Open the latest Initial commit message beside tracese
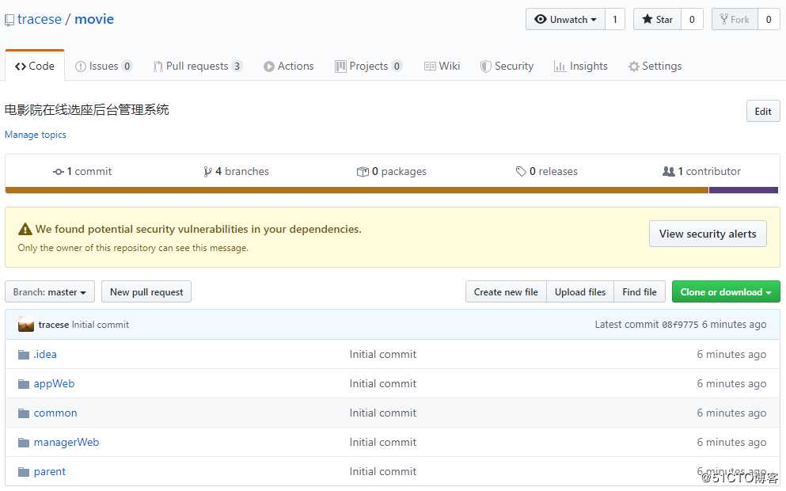Image resolution: width=786 pixels, height=491 pixels. [x=101, y=325]
